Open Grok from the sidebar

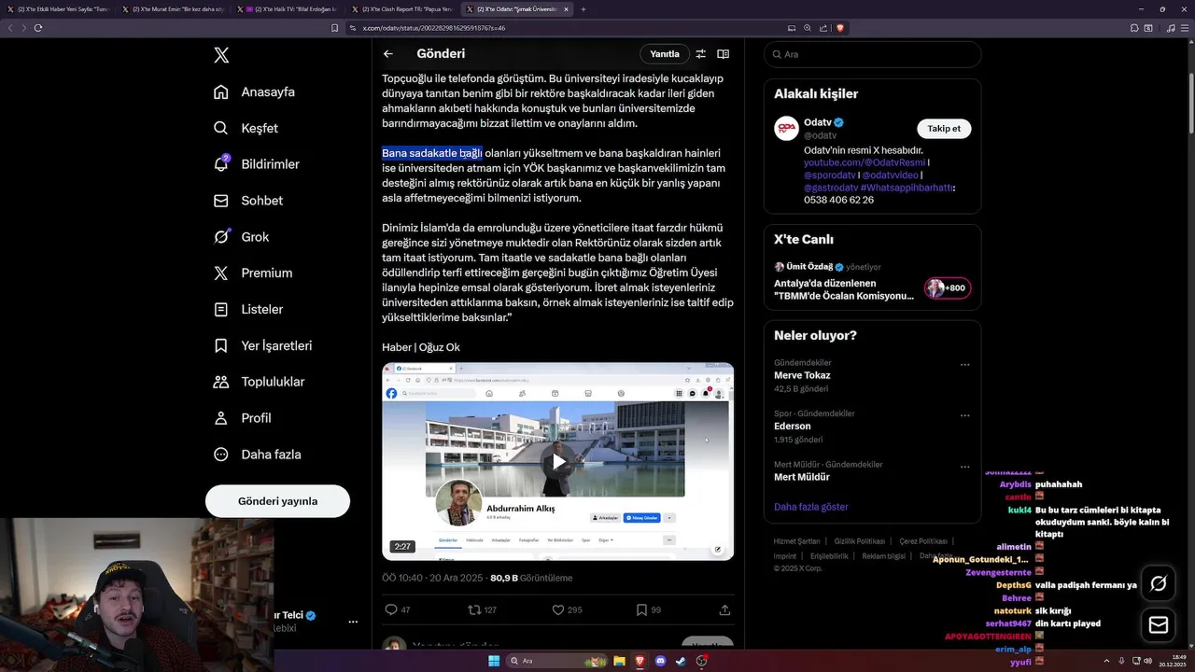(x=242, y=237)
